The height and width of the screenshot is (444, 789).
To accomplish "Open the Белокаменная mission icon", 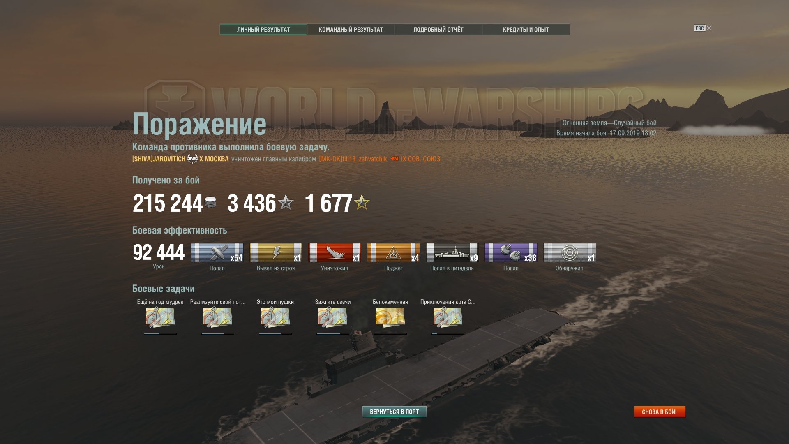I will 390,317.
